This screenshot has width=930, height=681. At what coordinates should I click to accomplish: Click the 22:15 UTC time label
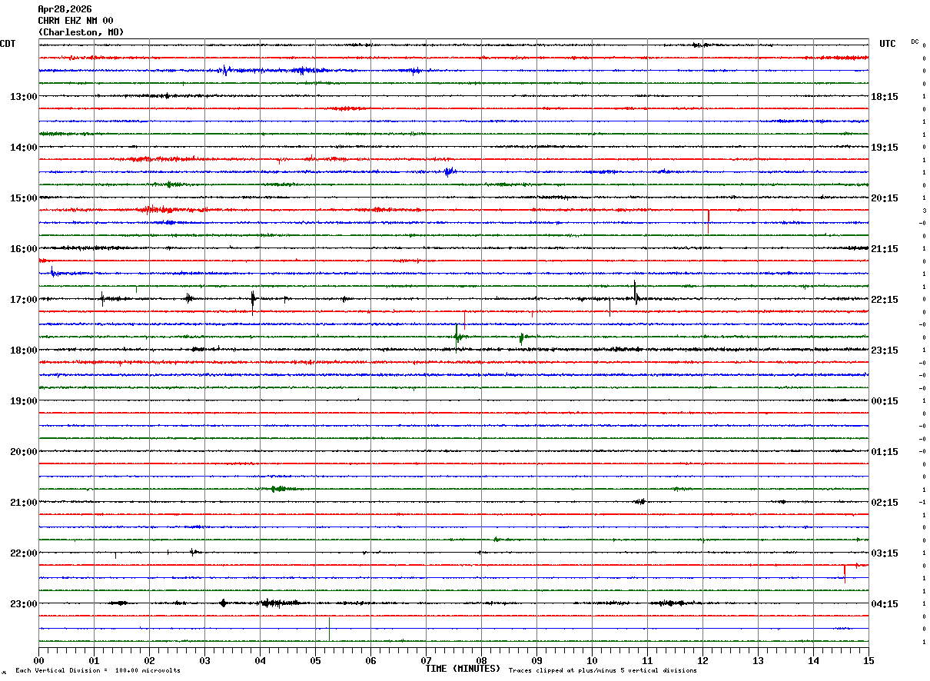[x=885, y=300]
